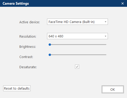
Task: Close the Camera Settings dialog
Action: coord(123,3)
